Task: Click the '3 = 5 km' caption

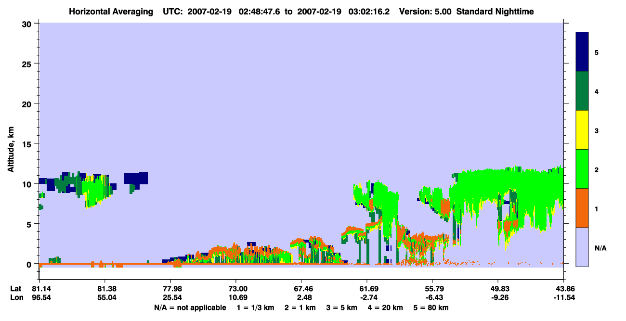Action: click(342, 308)
